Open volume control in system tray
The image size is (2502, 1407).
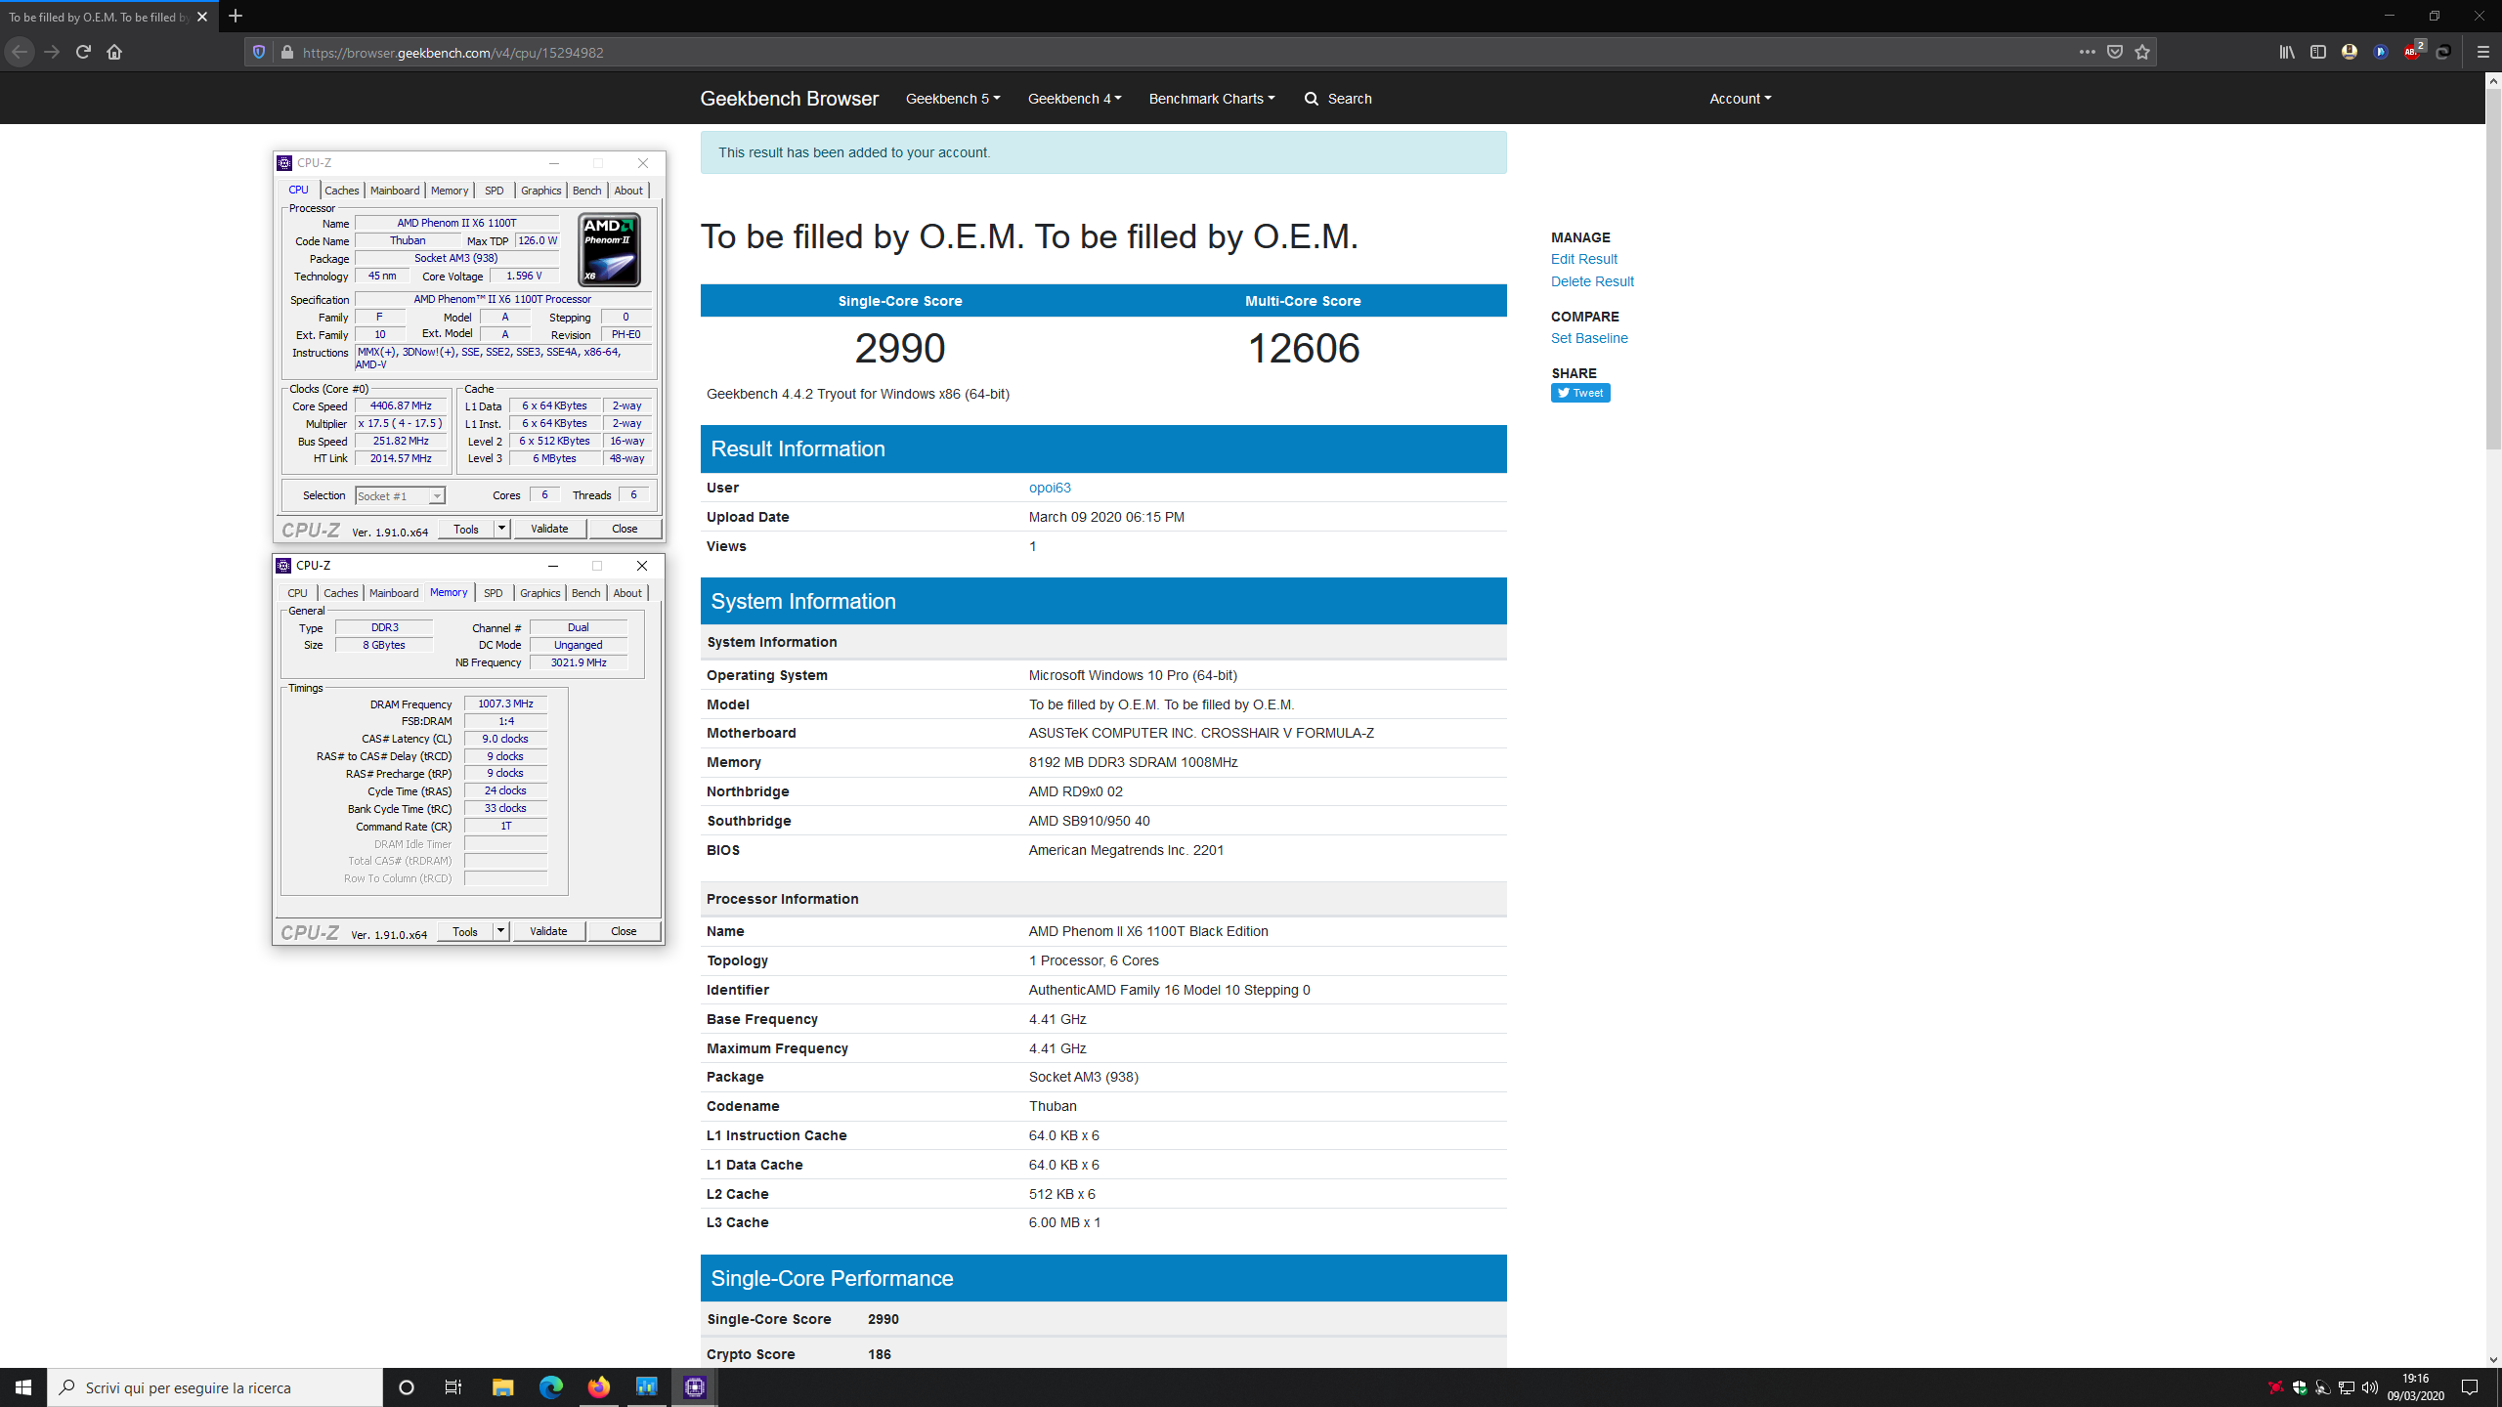(x=2369, y=1387)
